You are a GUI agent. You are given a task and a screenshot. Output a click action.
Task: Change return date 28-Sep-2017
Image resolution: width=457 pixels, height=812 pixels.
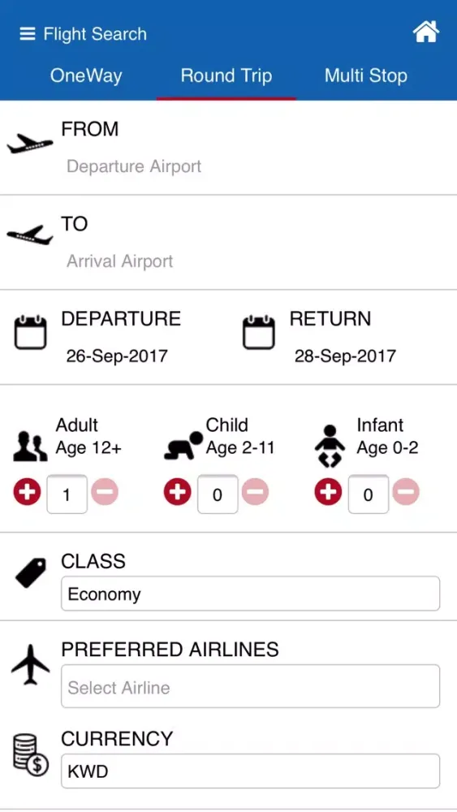point(345,356)
